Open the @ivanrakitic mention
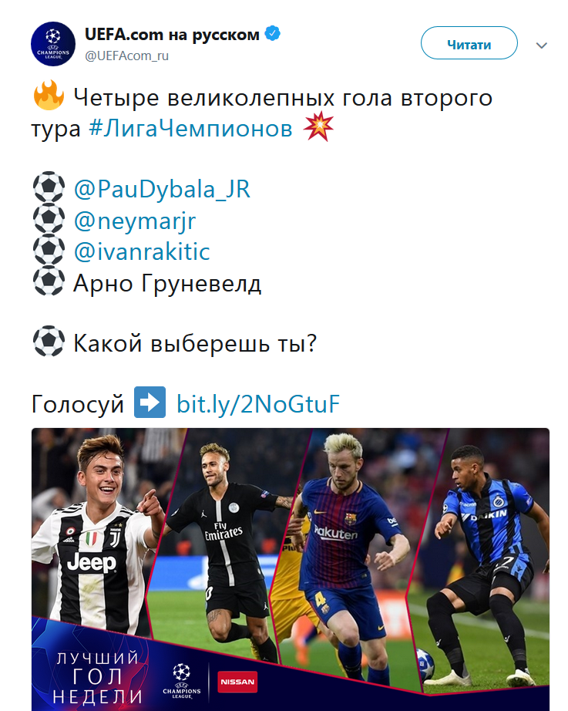Viewport: 568px width, 711px height. pos(142,251)
